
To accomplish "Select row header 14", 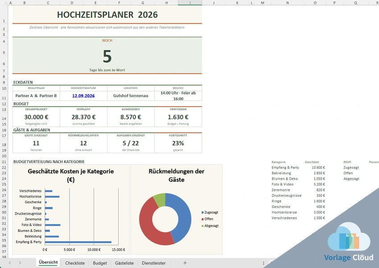I will tap(4, 119).
